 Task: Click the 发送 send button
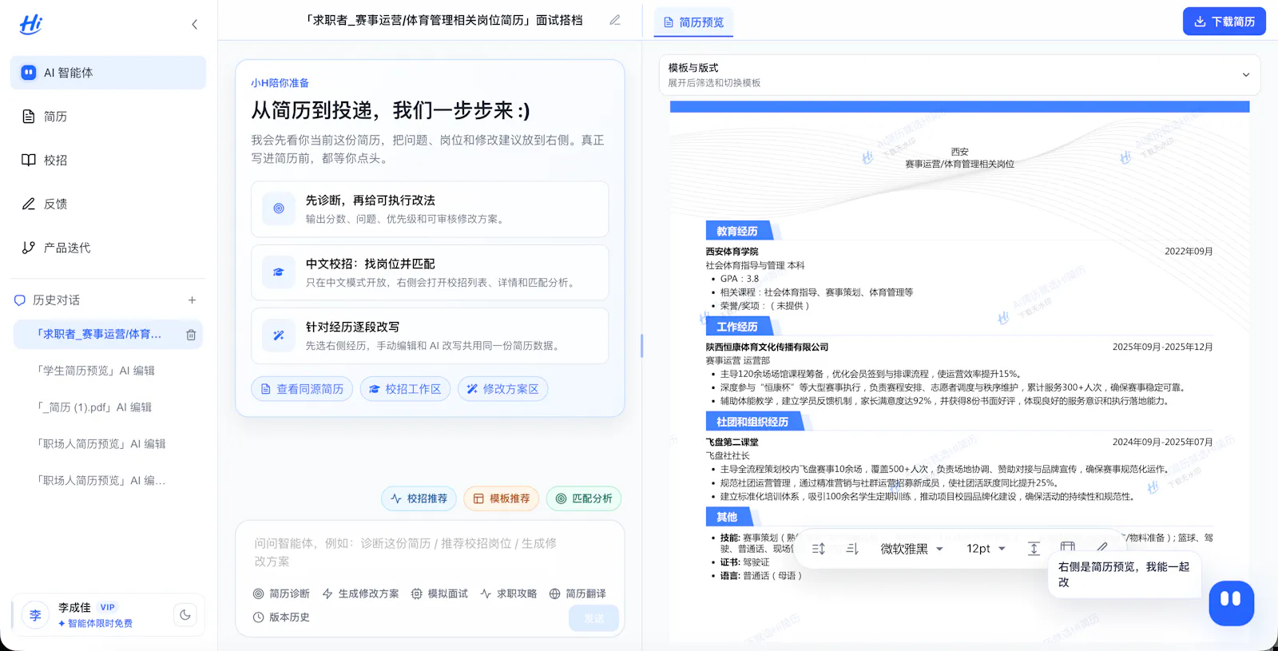[593, 618]
